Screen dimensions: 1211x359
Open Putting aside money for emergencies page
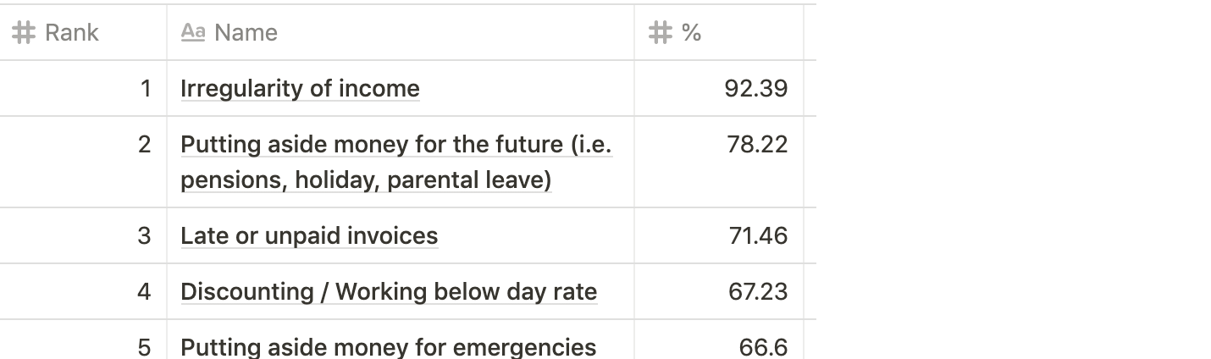[388, 347]
